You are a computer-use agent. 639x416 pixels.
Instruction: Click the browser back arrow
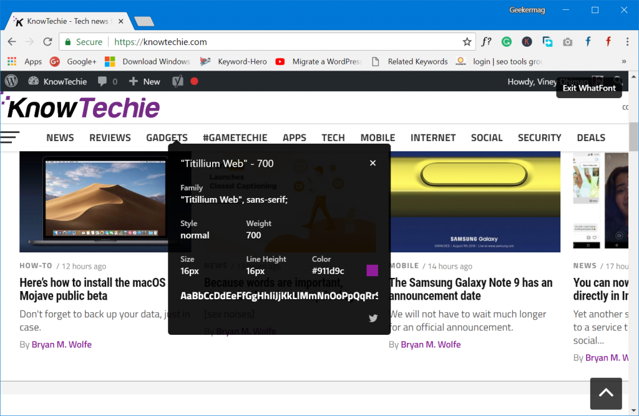12,42
